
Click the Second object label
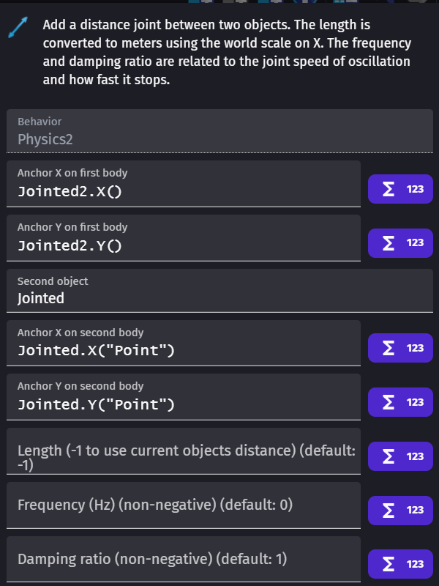tap(53, 281)
